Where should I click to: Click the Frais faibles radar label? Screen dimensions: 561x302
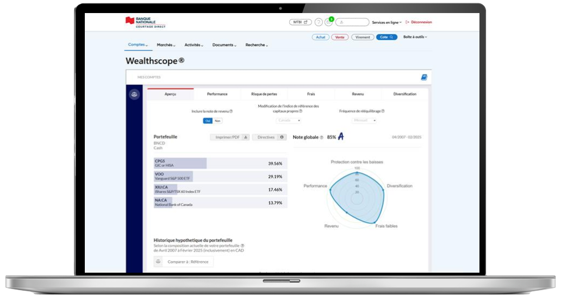(387, 226)
